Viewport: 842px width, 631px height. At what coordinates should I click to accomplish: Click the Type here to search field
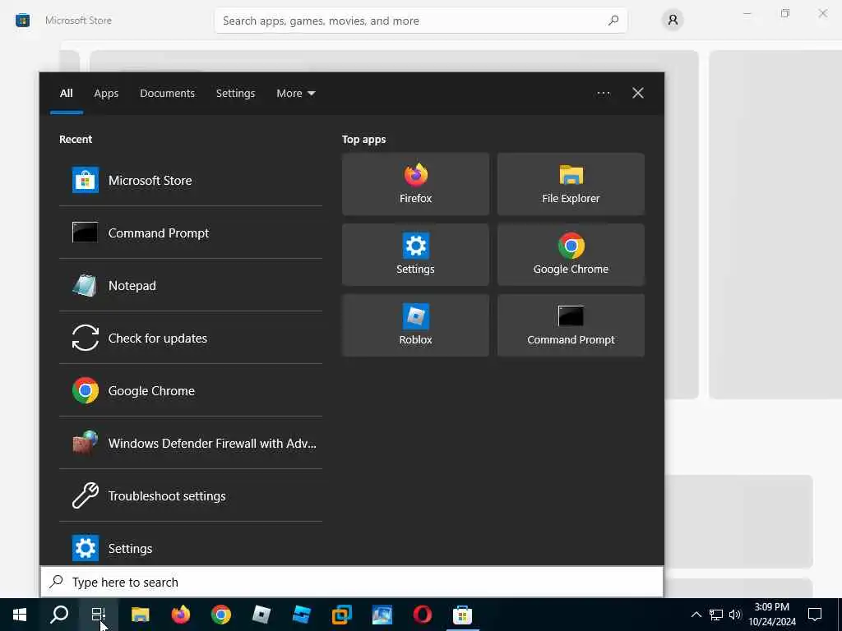352,583
